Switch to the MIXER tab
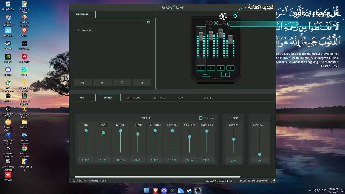The width and height of the screenshot is (345, 194). [108, 98]
